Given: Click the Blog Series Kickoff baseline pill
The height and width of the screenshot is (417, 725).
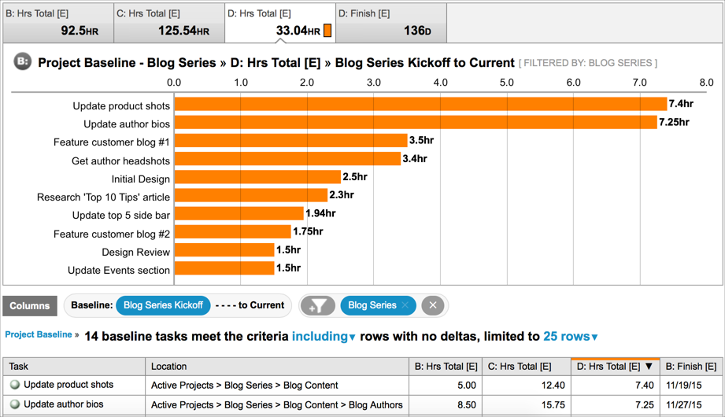Looking at the screenshot, I should [x=163, y=305].
